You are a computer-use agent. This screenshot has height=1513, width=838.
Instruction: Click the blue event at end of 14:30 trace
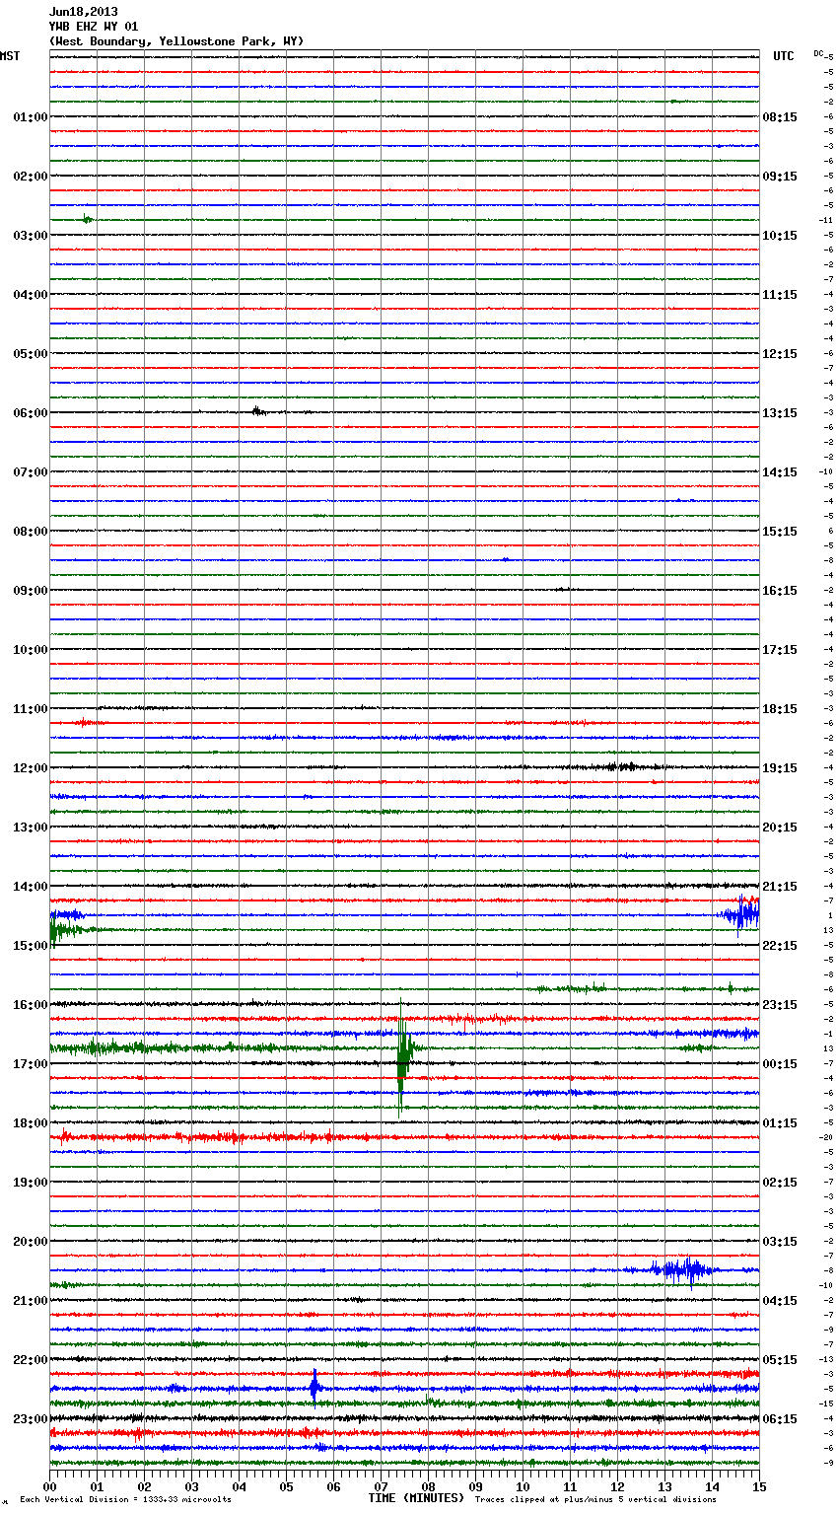[740, 914]
